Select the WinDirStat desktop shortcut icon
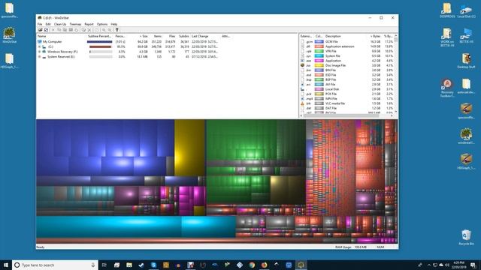The image size is (481, 270). 9,35
